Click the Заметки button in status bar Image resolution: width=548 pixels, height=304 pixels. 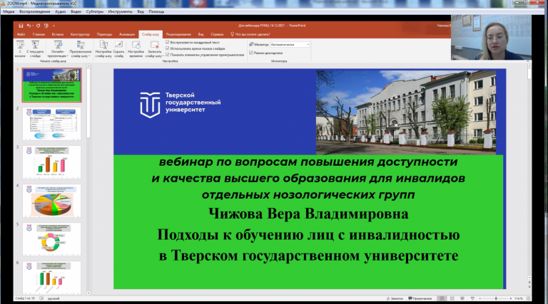[x=396, y=298]
